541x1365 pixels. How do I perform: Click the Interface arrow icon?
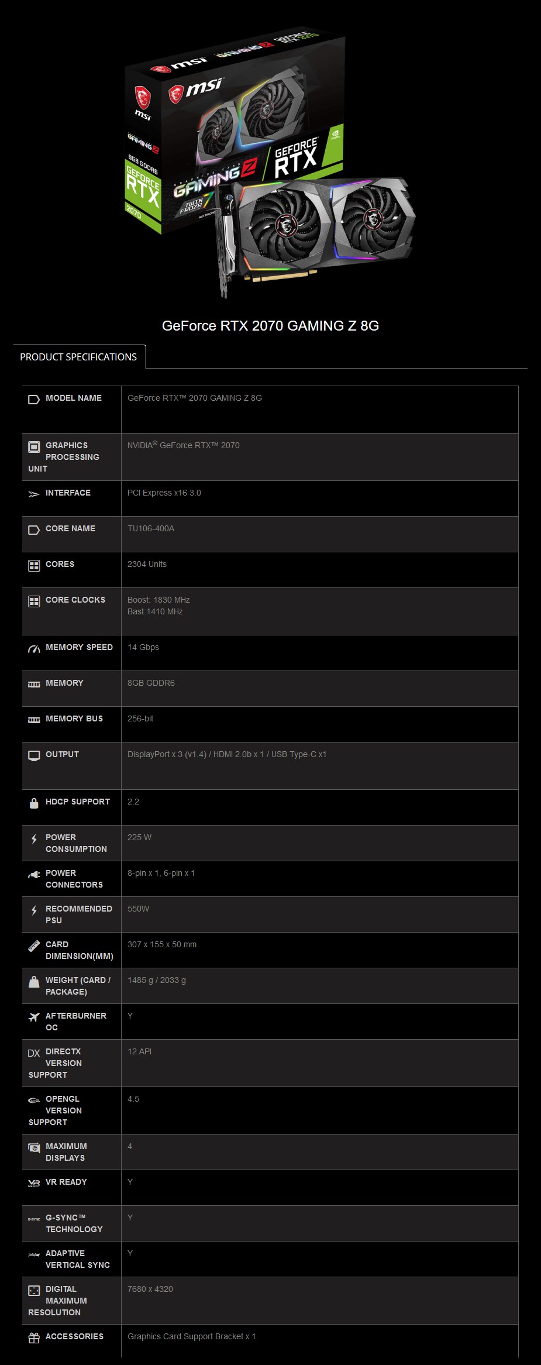click(34, 494)
